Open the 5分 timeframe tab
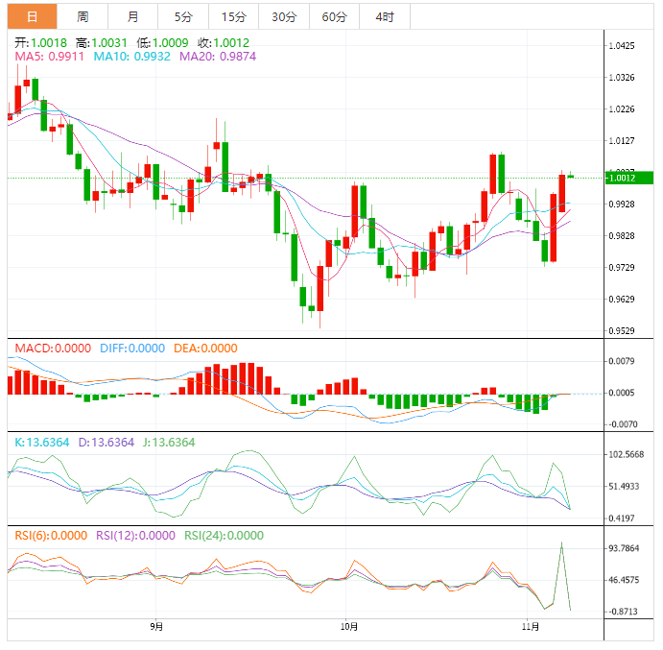This screenshot has height=650, width=663. pos(183,16)
